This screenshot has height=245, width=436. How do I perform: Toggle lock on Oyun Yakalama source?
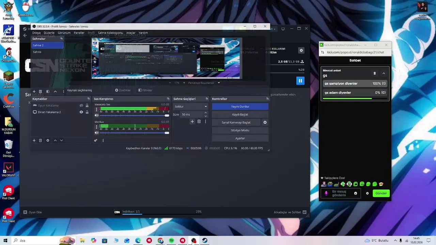[87, 105]
